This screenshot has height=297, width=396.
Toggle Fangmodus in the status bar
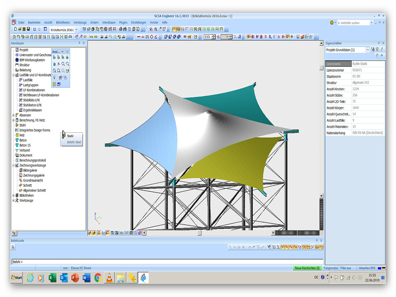331,268
